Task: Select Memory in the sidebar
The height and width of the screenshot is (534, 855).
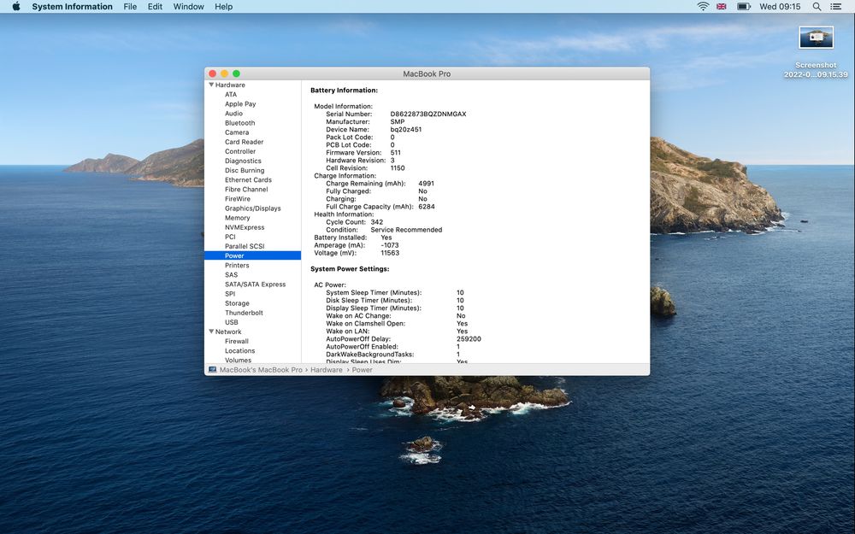Action: tap(237, 218)
